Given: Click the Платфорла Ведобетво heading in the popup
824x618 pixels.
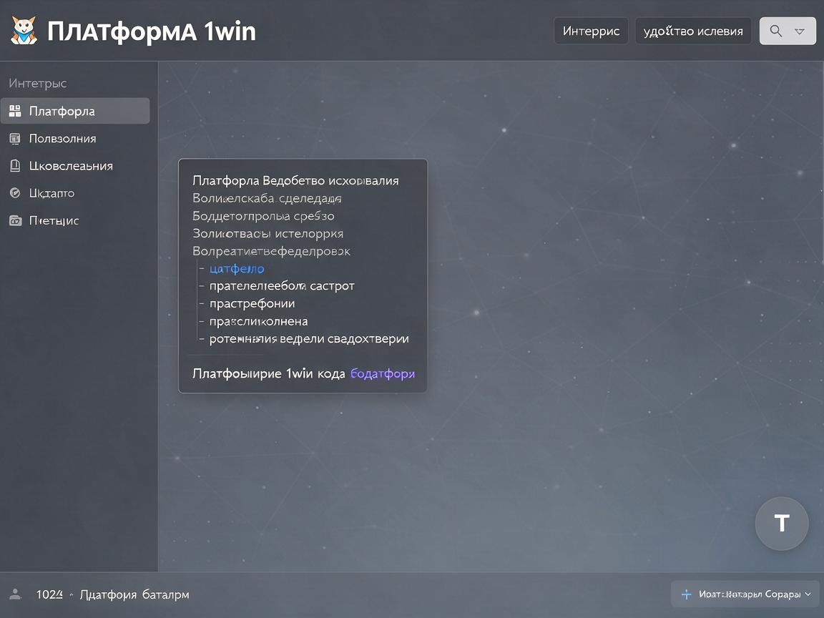Looking at the screenshot, I should [295, 181].
